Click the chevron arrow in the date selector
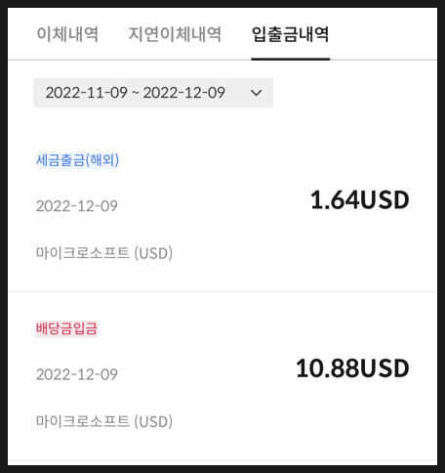This screenshot has width=445, height=473. click(257, 93)
